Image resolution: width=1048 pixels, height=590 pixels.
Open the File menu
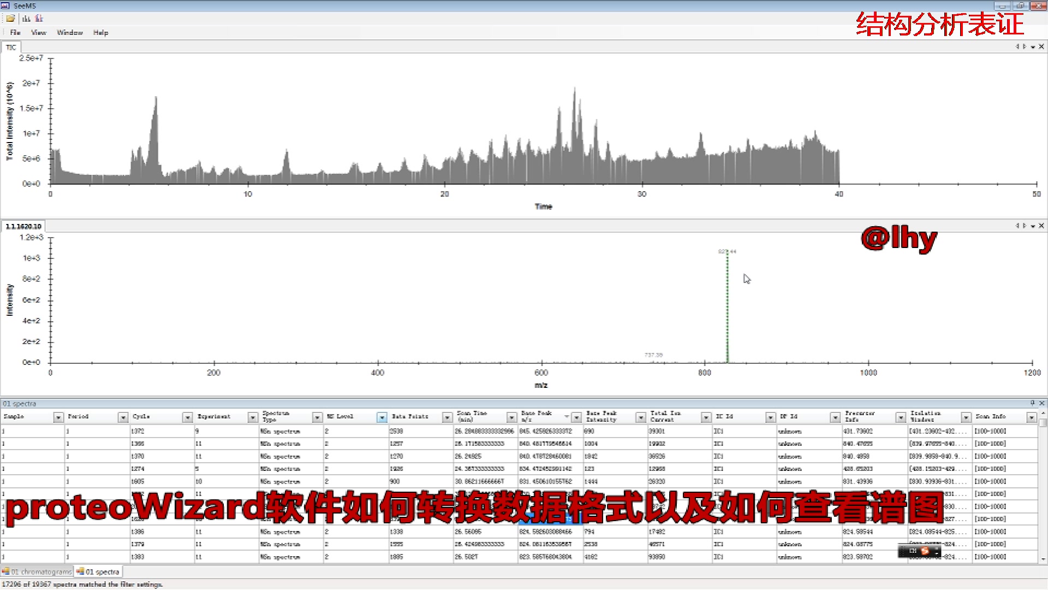[15, 33]
